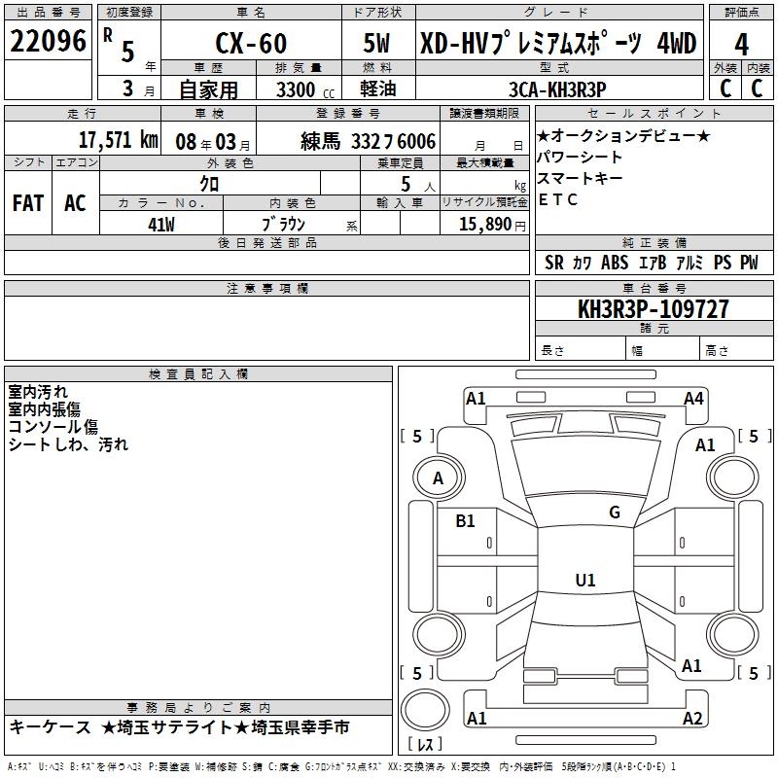778x778 pixels.
Task: Click the A4 mark at front bumper corner
Action: pos(693,399)
